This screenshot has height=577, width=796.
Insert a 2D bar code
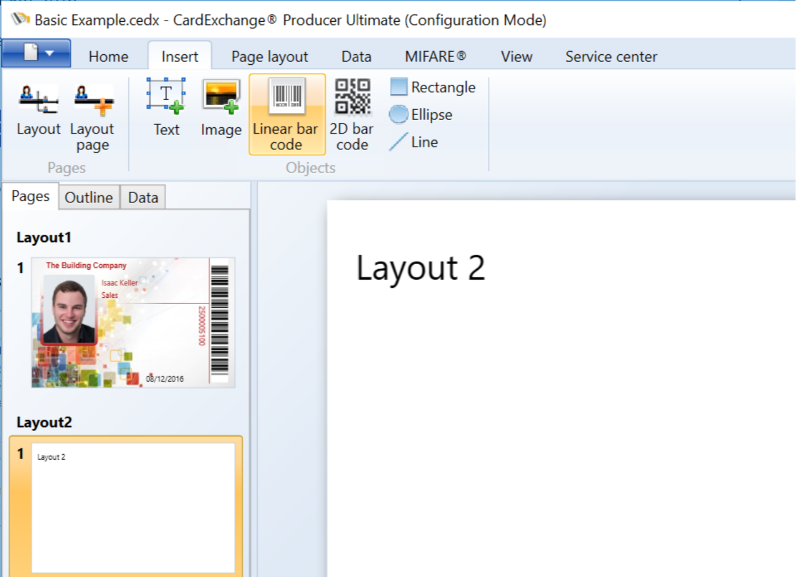tap(351, 114)
